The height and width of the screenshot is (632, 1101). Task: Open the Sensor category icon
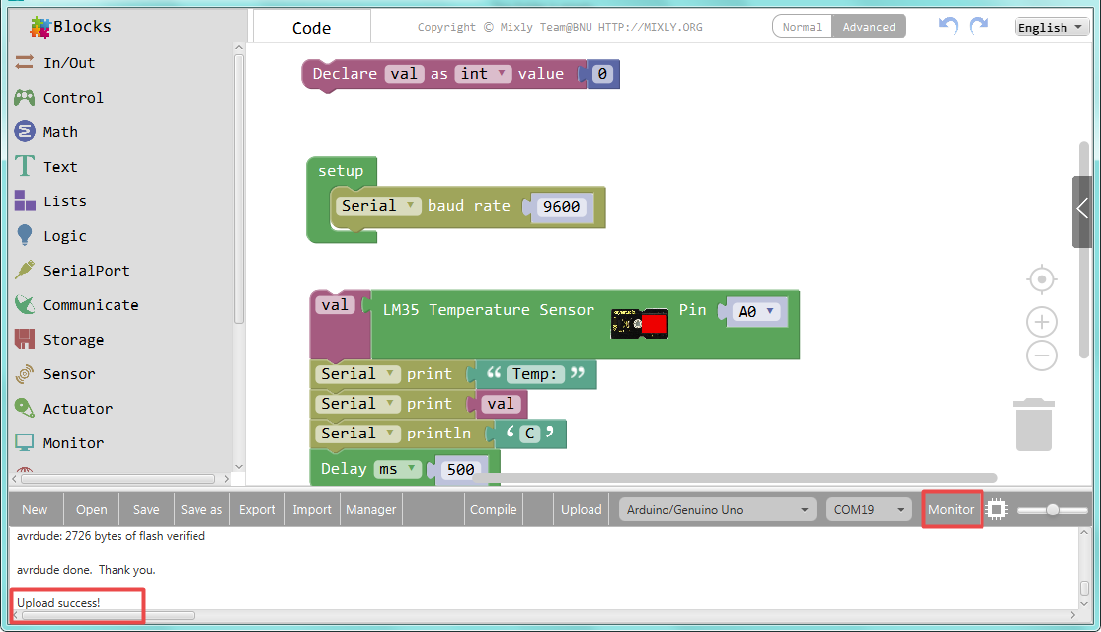[25, 373]
